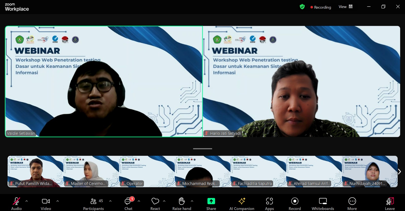The height and width of the screenshot is (211, 405).
Task: Click the red Recording indicator
Action: pyautogui.click(x=321, y=7)
